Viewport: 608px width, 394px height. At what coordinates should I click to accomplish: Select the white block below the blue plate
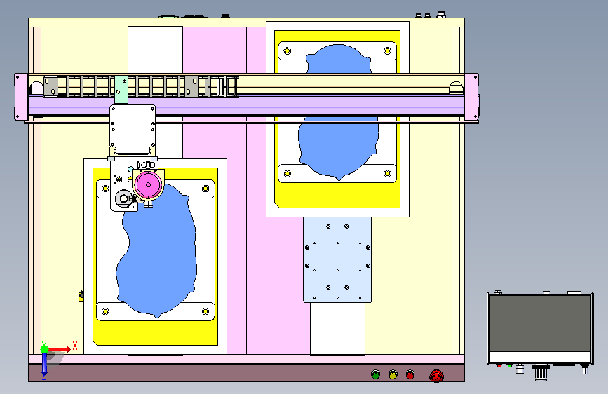(x=337, y=329)
